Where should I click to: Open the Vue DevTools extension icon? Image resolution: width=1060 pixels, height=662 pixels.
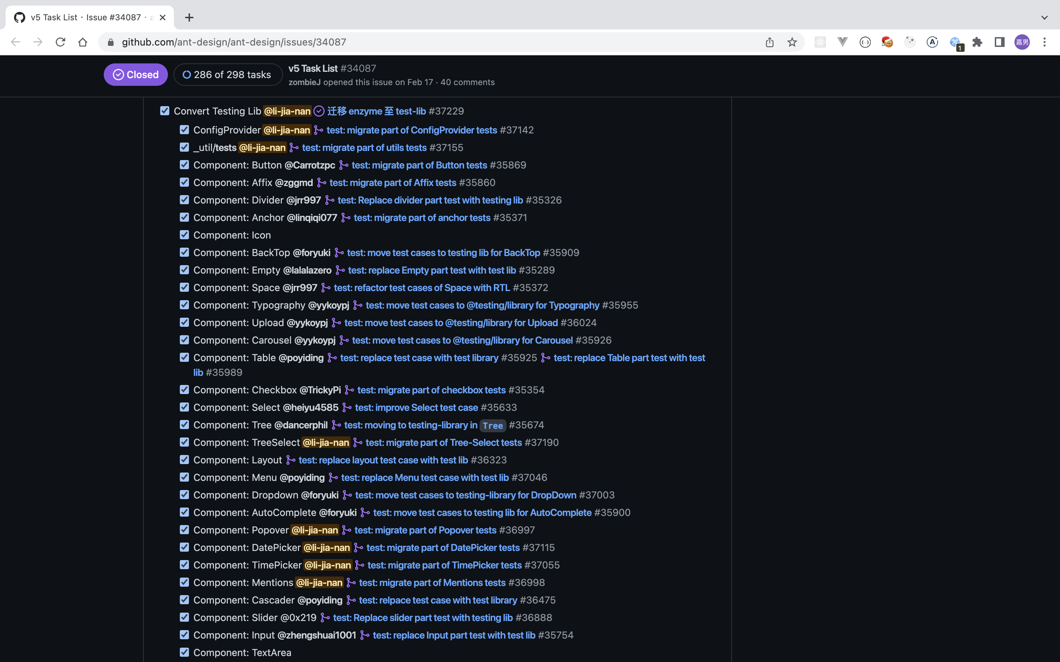842,42
